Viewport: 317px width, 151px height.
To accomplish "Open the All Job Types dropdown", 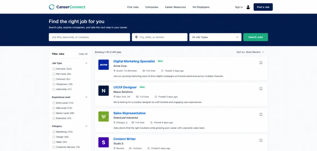I will (215, 37).
